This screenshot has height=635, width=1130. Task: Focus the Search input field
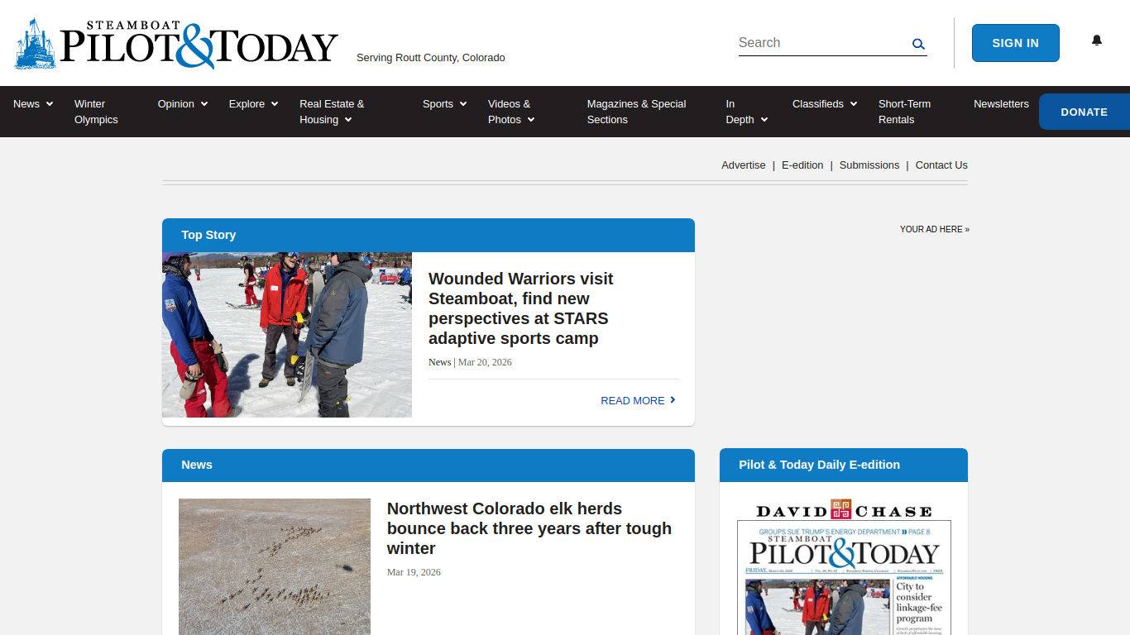pos(823,43)
